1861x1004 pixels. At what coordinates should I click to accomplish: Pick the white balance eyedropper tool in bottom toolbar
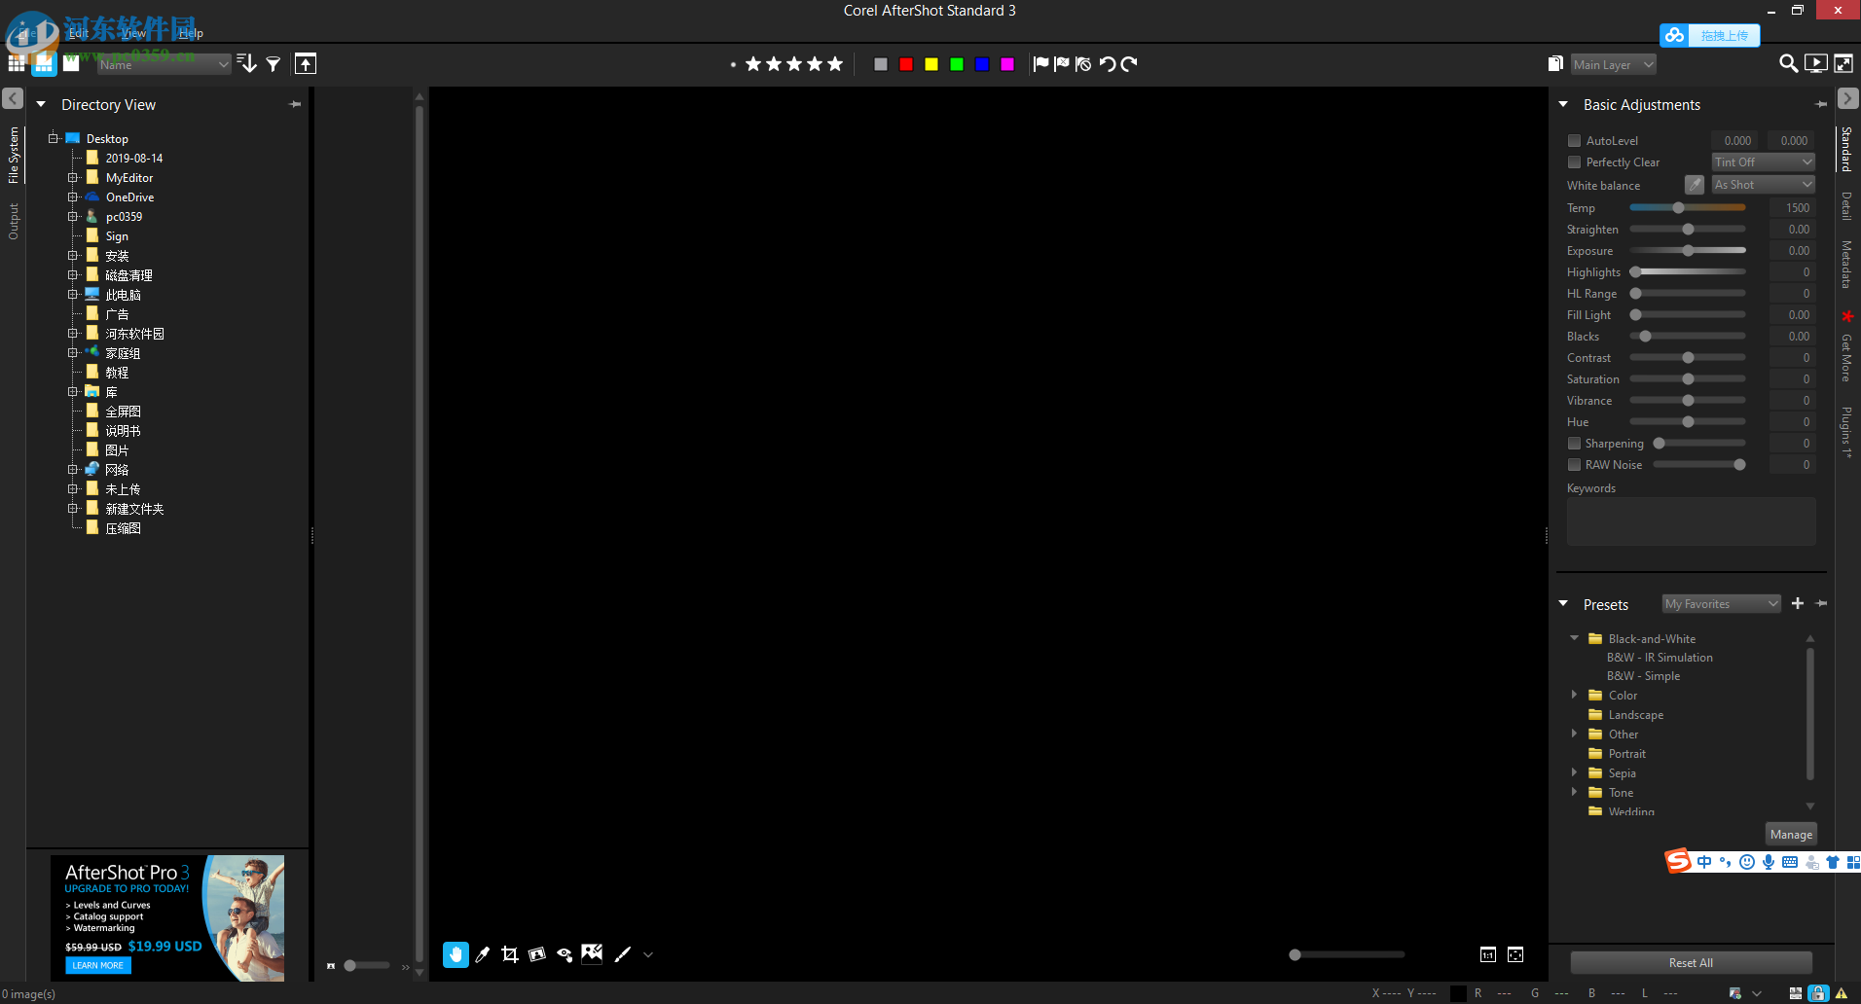click(x=483, y=954)
